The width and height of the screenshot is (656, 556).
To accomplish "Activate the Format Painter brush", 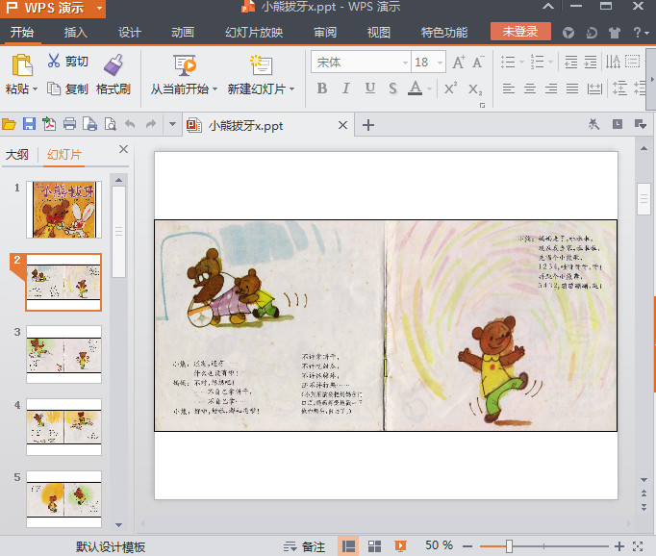I will (114, 65).
